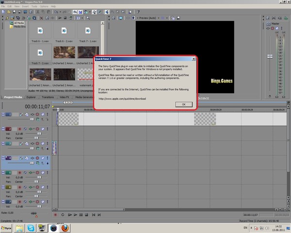Adjust audio track 2 volume slider
Screen dimensions: 291x233
pos(39,133)
